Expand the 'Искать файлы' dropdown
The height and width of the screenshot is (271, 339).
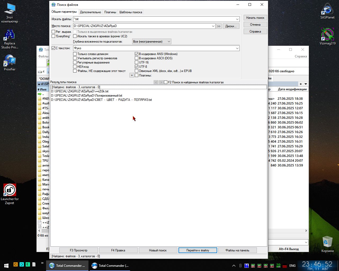pos(237,19)
